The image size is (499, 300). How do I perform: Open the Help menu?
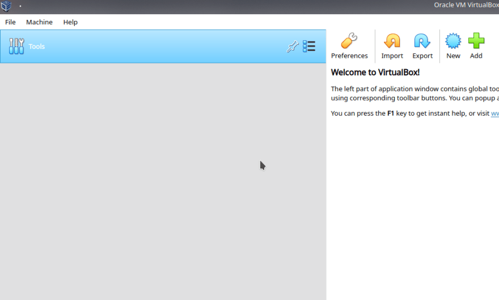tap(70, 22)
